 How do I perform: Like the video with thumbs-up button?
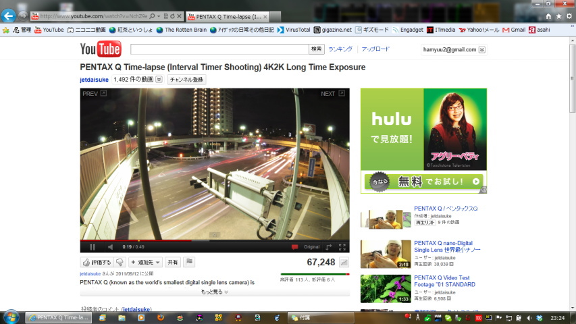pyautogui.click(x=97, y=263)
